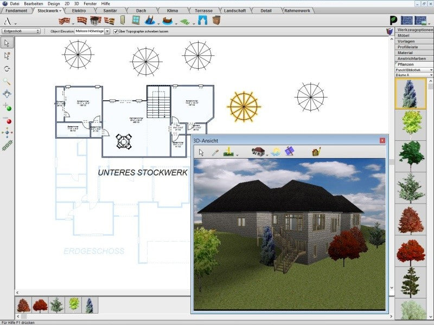Expand the walkthrough dropdown arrow in 3D-Ansicht
Viewport: 434px width, 325px height.
tap(237, 155)
